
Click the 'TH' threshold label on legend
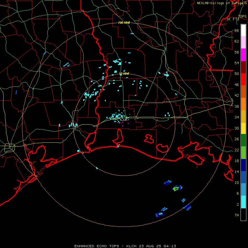click(237, 215)
